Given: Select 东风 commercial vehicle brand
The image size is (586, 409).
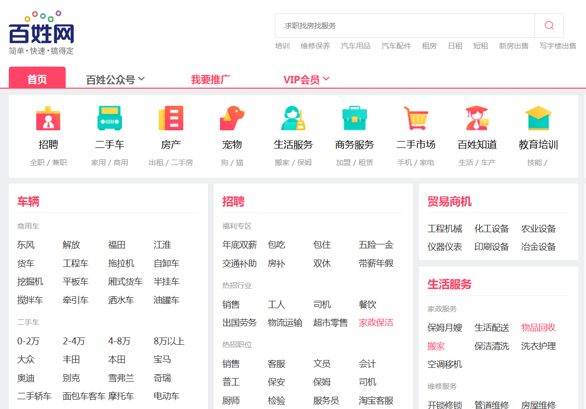Looking at the screenshot, I should (26, 245).
